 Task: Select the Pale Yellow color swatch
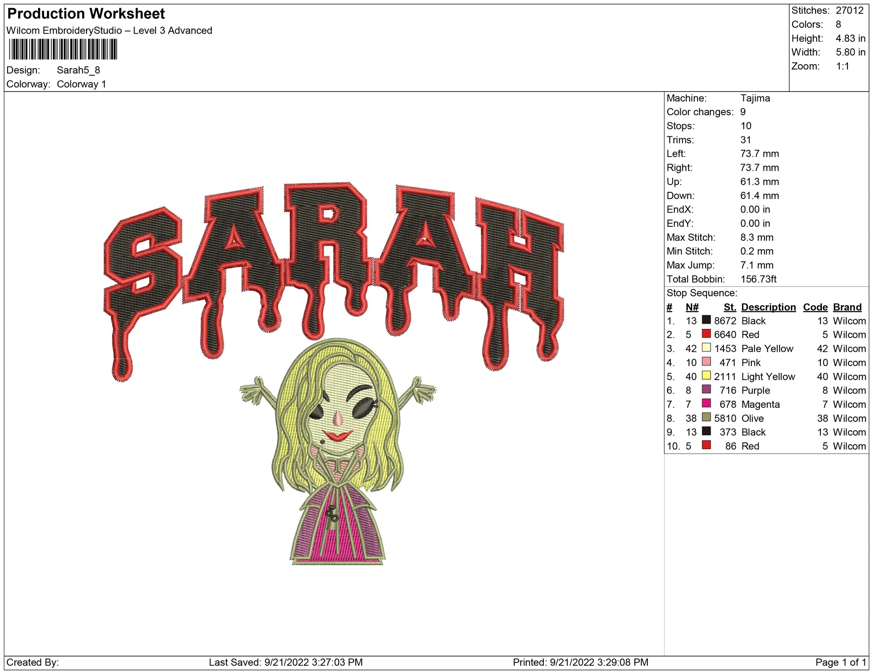click(706, 347)
